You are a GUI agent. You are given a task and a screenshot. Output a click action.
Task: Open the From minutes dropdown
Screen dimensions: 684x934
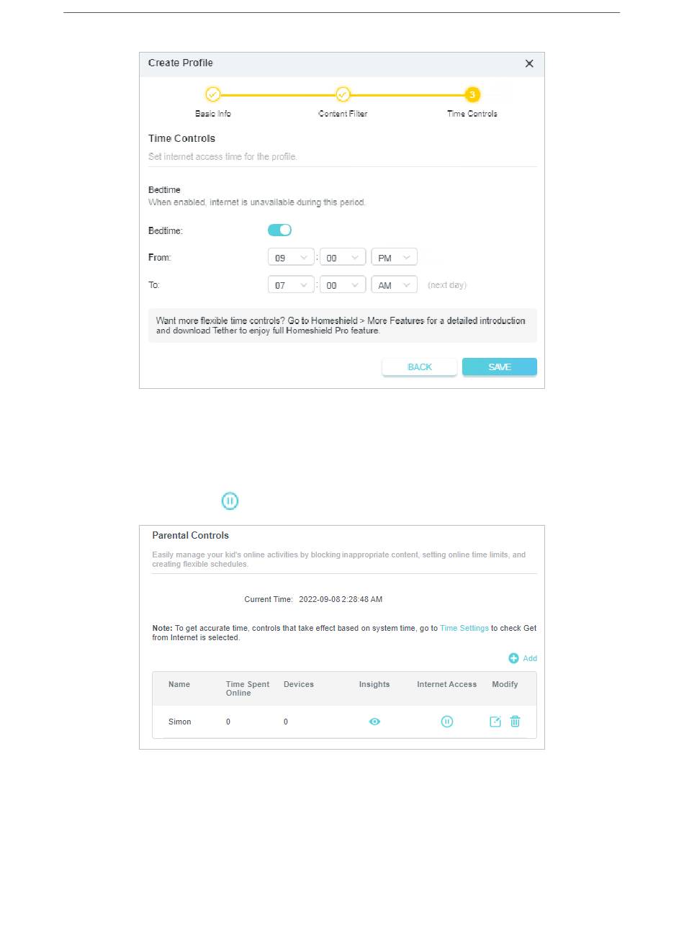[x=343, y=258]
